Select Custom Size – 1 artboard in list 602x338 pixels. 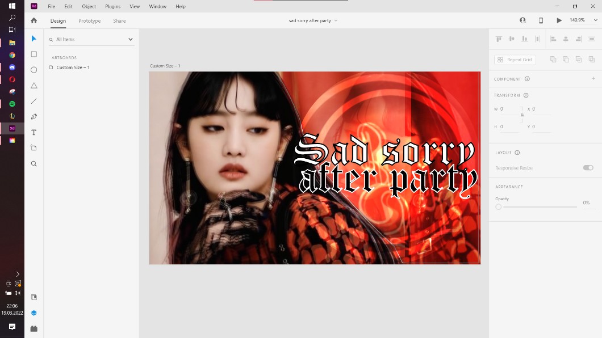[73, 67]
